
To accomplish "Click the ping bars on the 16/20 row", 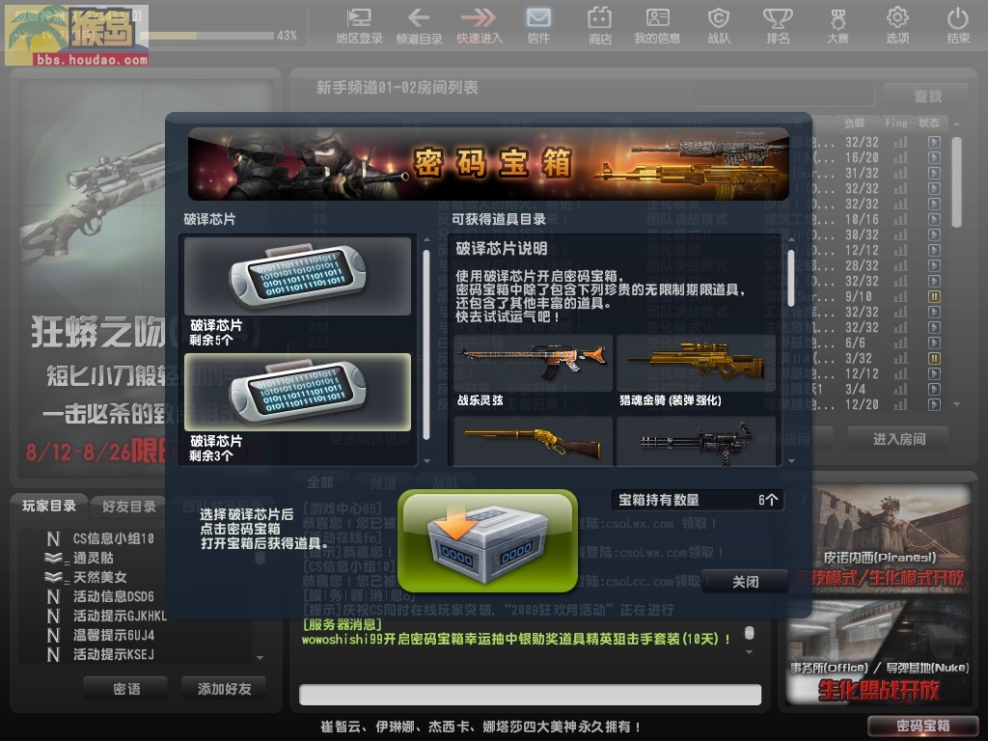I will pos(900,157).
